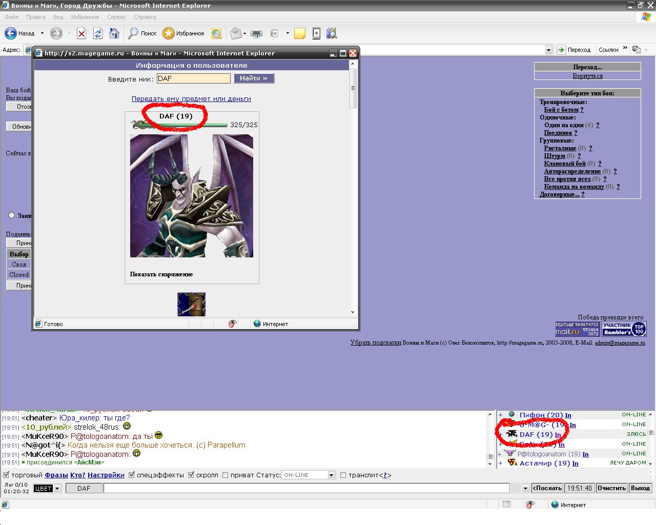The image size is (656, 525).
Task: Click the DAF character portrait image
Action: click(192, 196)
